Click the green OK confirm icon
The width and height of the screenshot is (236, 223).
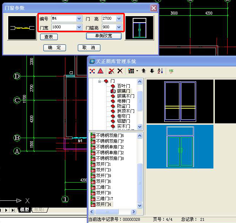pyautogui.click(x=171, y=71)
